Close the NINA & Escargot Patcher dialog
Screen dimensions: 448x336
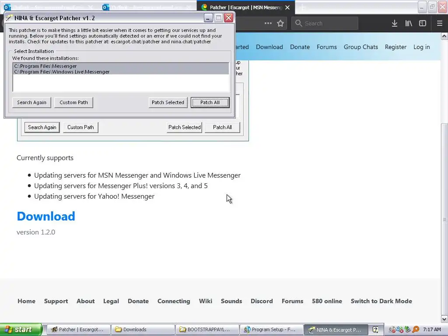coord(228,18)
